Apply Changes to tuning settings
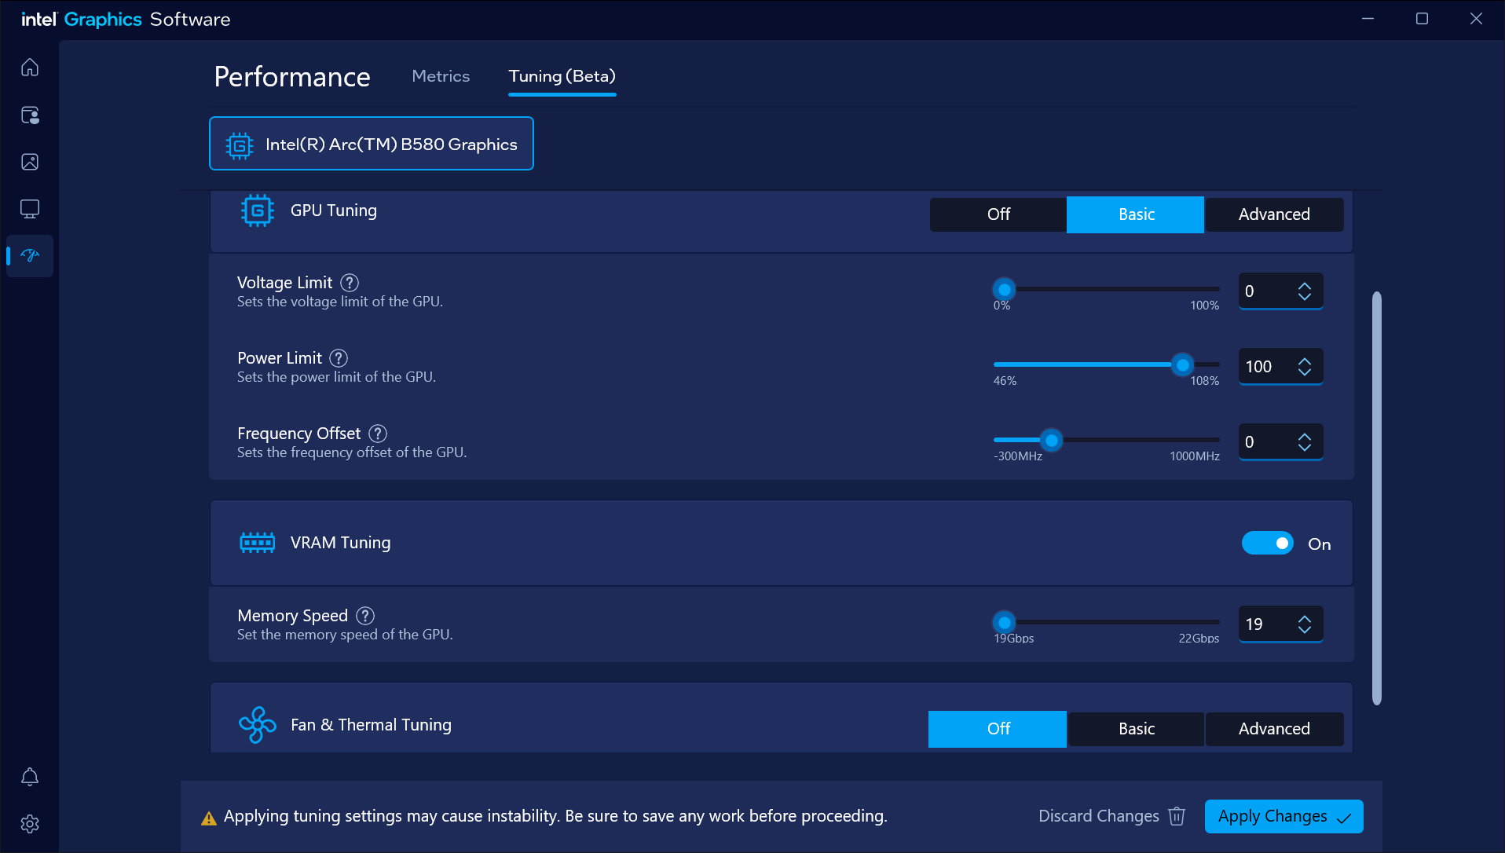This screenshot has height=853, width=1505. [x=1283, y=816]
